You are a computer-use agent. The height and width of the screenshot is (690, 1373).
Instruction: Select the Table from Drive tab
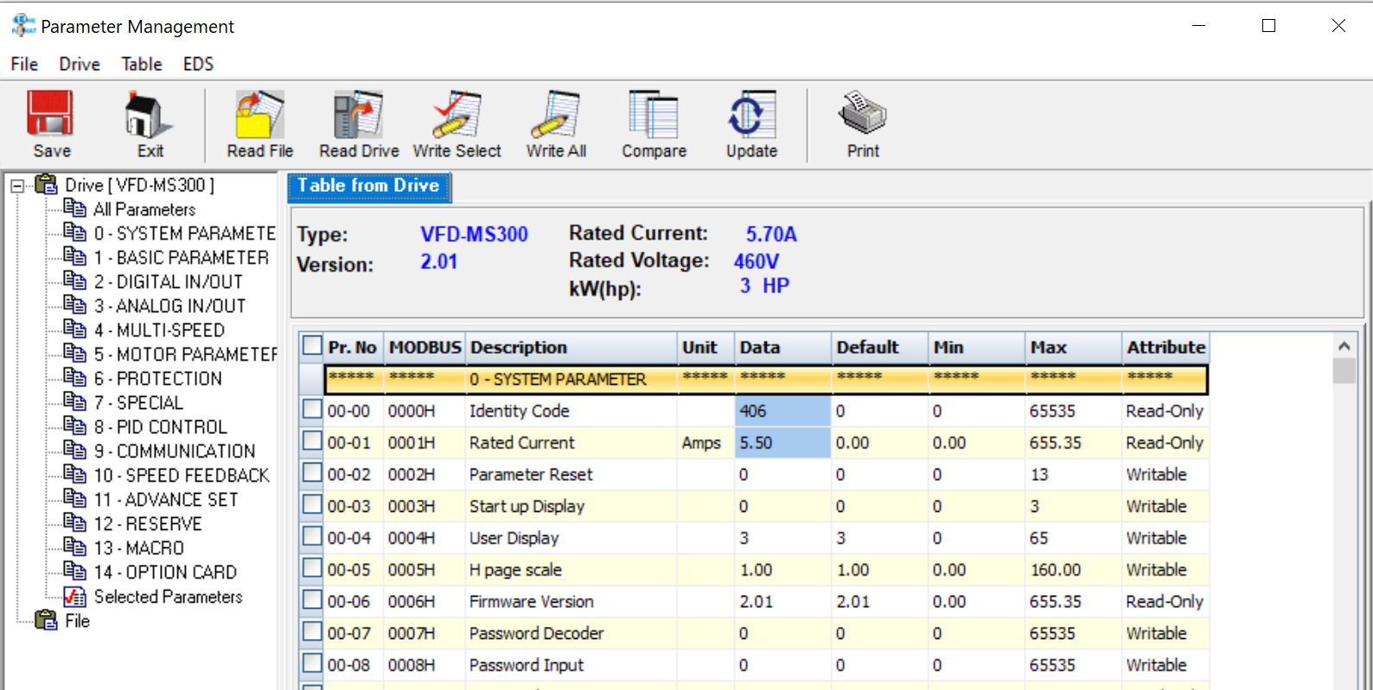369,186
